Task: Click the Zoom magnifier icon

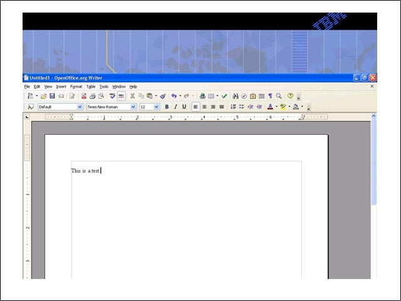Action: (x=279, y=96)
